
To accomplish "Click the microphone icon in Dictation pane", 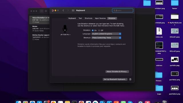I will tap(65, 29).
